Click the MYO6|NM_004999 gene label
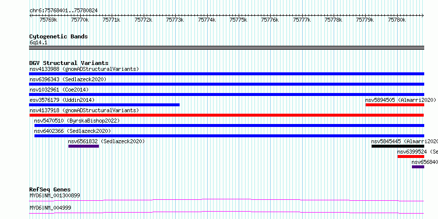 pyautogui.click(x=50, y=208)
